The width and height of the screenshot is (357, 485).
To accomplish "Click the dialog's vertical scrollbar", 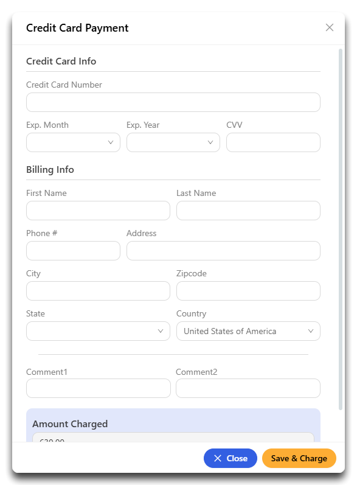I will pyautogui.click(x=341, y=229).
